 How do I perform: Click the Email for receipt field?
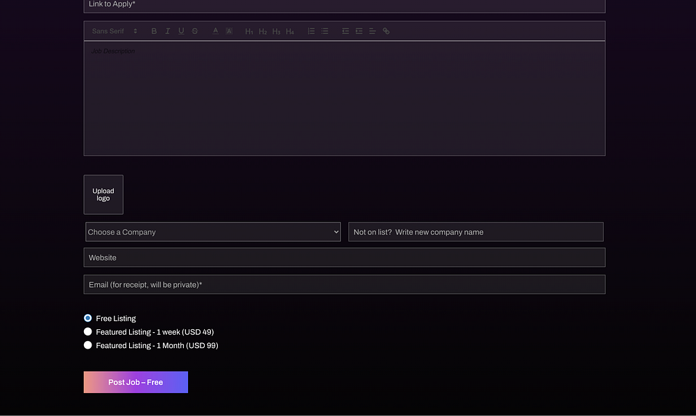point(344,285)
